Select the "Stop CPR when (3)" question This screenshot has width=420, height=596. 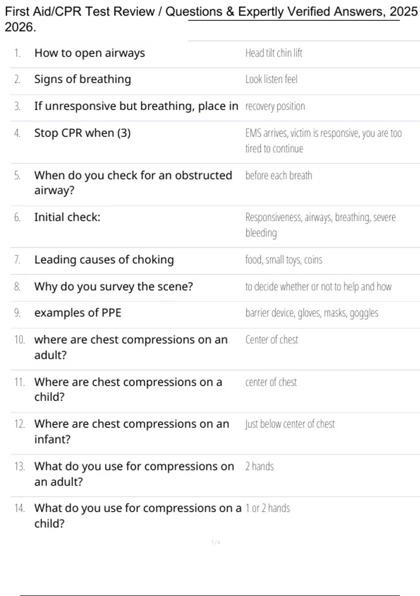(x=82, y=133)
